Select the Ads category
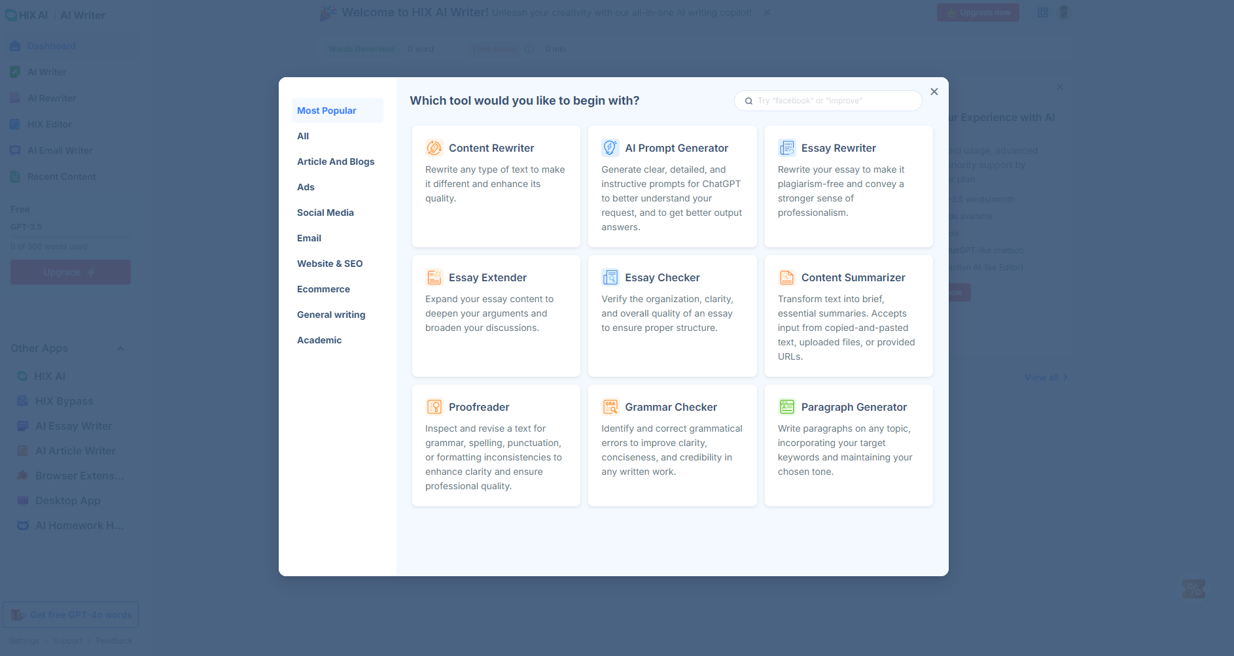 coord(338,187)
